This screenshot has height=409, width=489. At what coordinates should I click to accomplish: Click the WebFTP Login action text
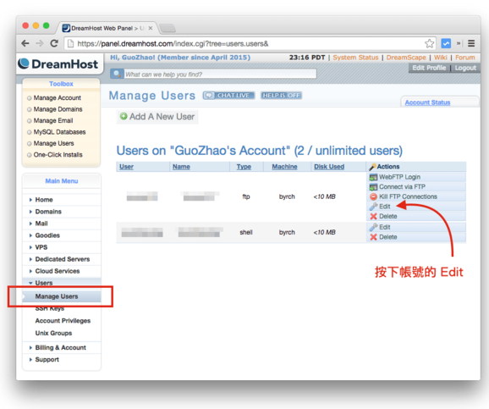(399, 177)
